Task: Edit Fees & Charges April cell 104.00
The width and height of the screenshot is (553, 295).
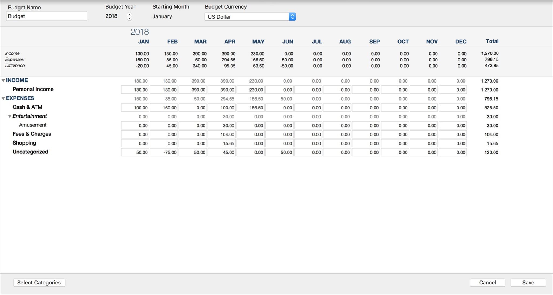Action: click(222, 134)
